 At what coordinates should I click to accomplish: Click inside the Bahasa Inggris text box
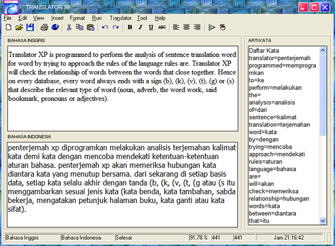[123, 88]
